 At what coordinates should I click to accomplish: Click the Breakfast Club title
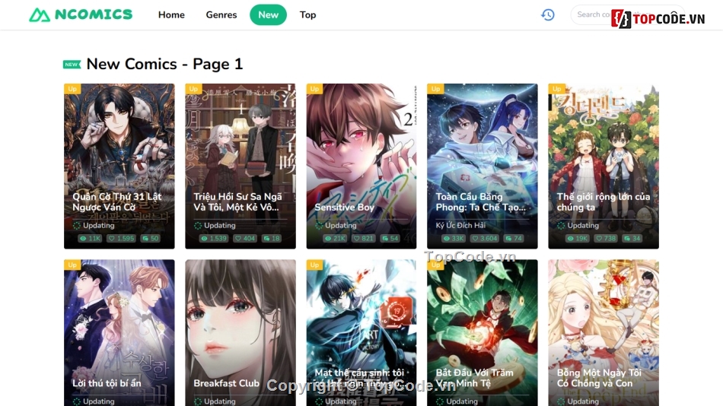(226, 383)
